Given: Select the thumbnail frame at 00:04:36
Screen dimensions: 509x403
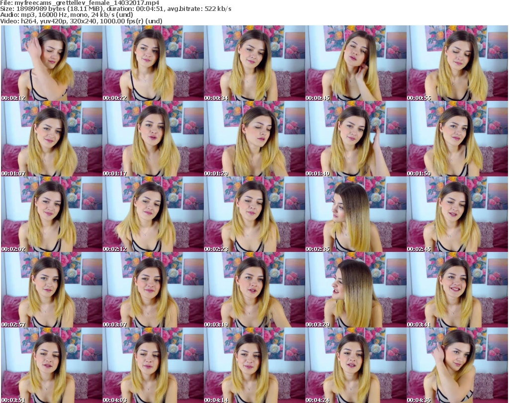Looking at the screenshot, I should (x=457, y=365).
